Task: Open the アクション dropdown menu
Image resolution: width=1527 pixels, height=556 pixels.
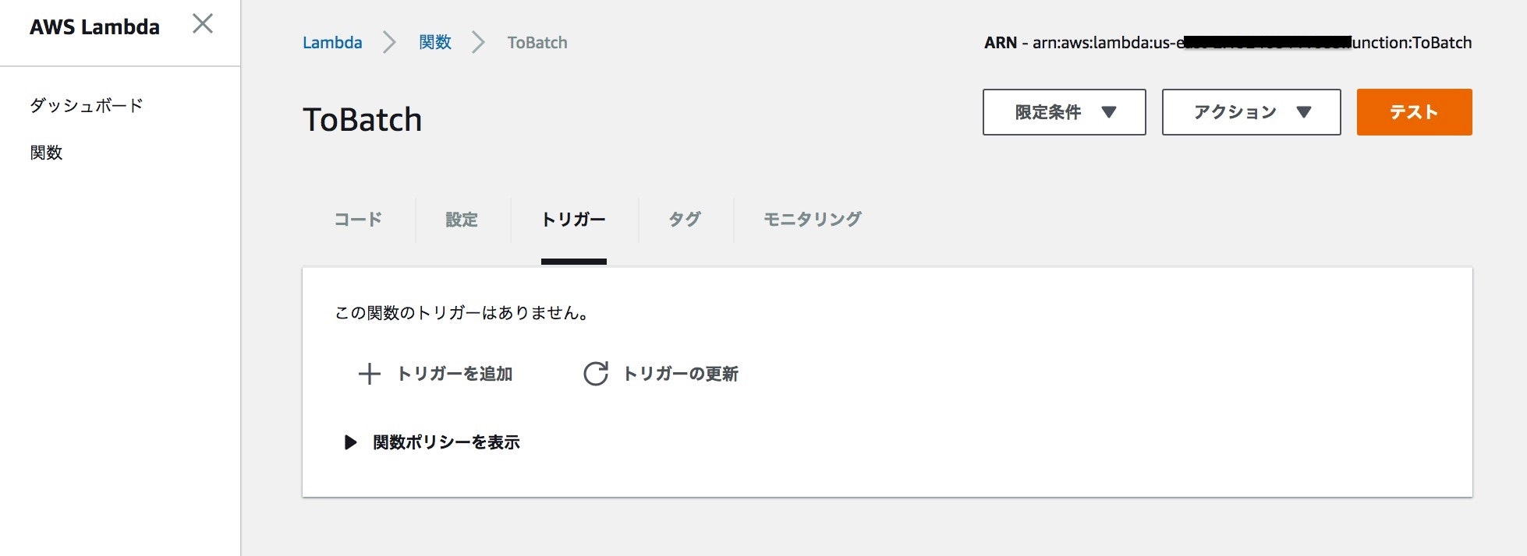Action: [1251, 112]
